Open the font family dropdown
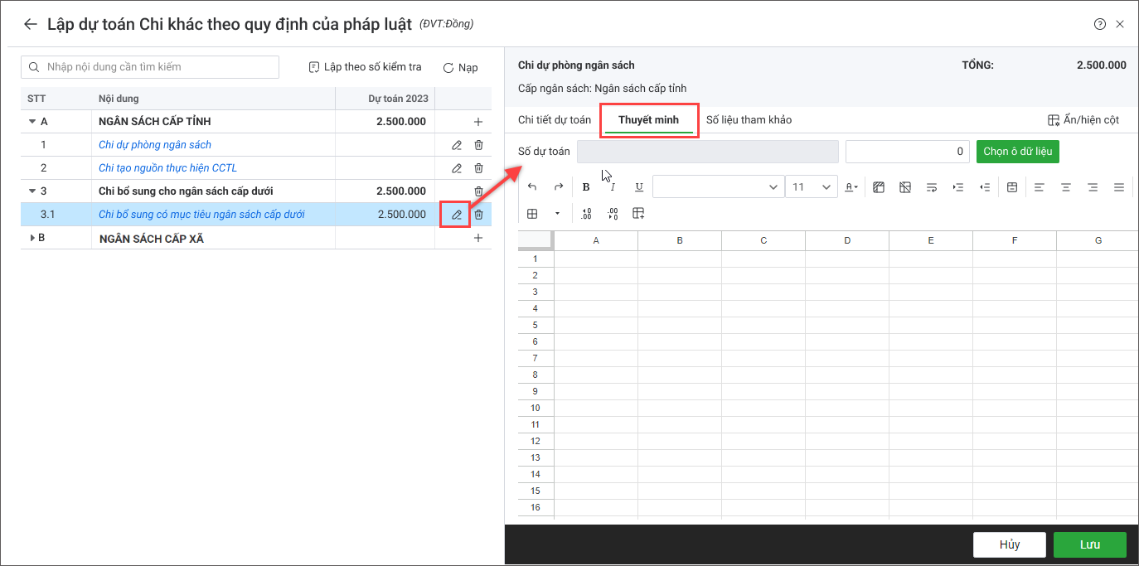The width and height of the screenshot is (1139, 566). click(x=718, y=187)
